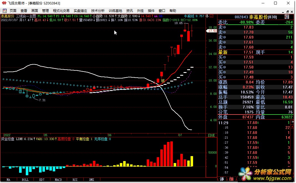Open the 帮助 menu
Image resolution: width=296 pixels, height=183 pixels.
(x=173, y=11)
